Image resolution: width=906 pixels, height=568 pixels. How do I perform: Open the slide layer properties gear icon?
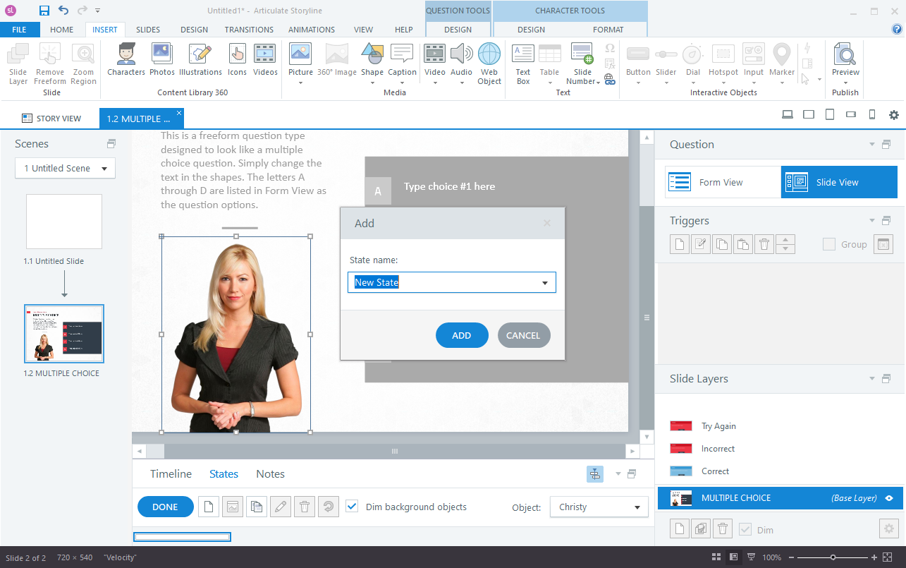pos(888,528)
